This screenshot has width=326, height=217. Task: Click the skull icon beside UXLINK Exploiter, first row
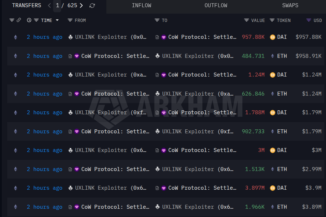(70, 37)
